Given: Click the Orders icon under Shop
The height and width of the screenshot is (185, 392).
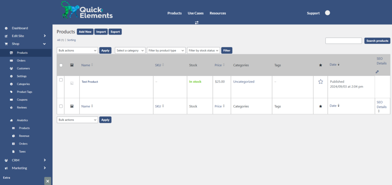Looking at the screenshot, I should (11, 61).
